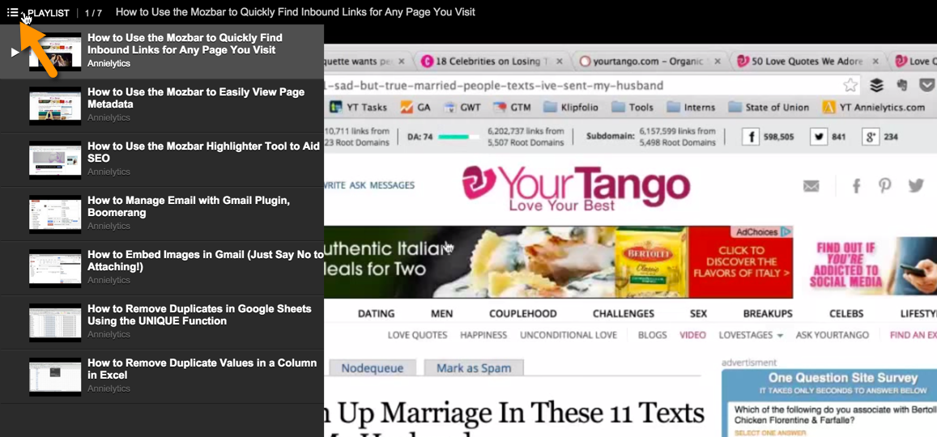The width and height of the screenshot is (937, 437).
Task: Click the Pocket extension icon
Action: [x=926, y=85]
